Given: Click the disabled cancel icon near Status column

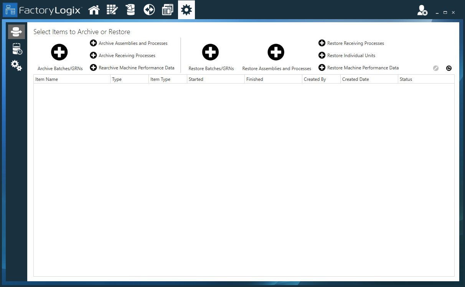Looking at the screenshot, I should click(x=436, y=68).
